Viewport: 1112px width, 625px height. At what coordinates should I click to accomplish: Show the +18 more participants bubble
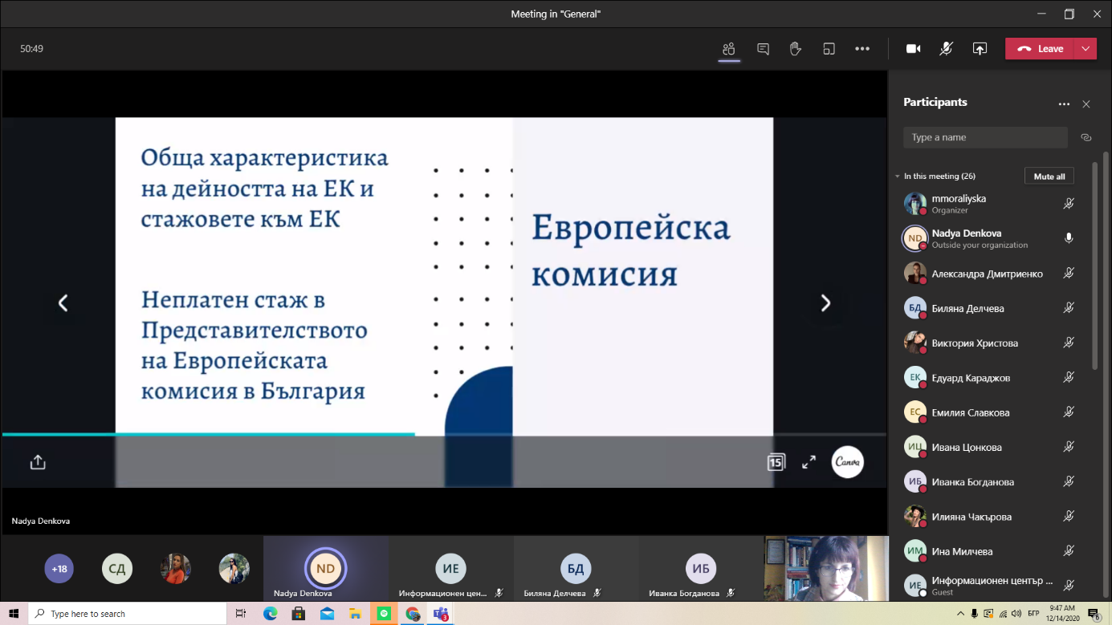(59, 569)
